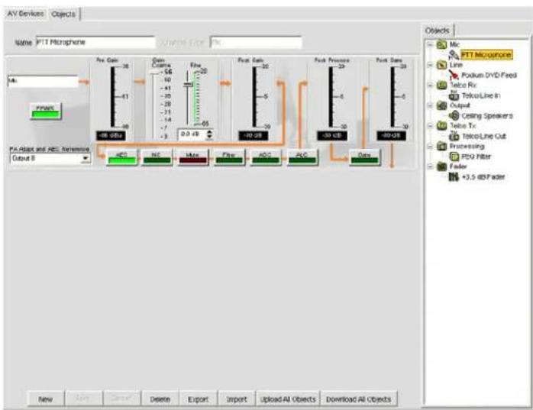Click the Import button

[237, 399]
